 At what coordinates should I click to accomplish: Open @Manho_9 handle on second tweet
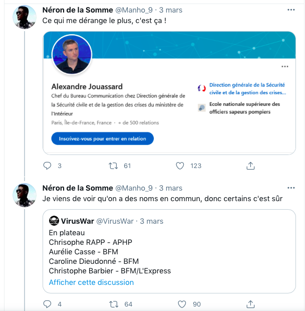(x=134, y=188)
